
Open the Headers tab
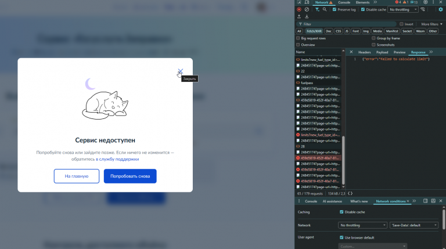tap(364, 52)
